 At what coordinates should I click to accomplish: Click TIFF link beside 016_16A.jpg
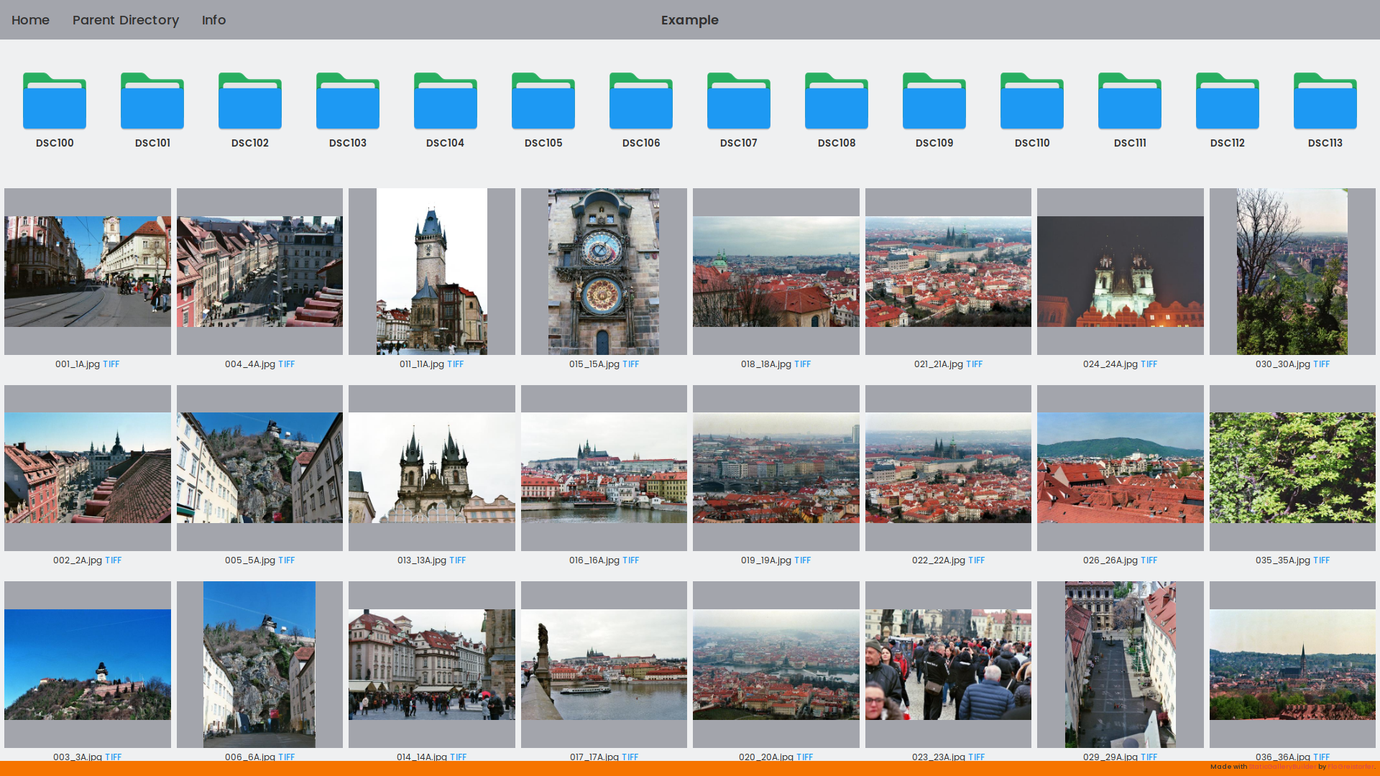[630, 560]
